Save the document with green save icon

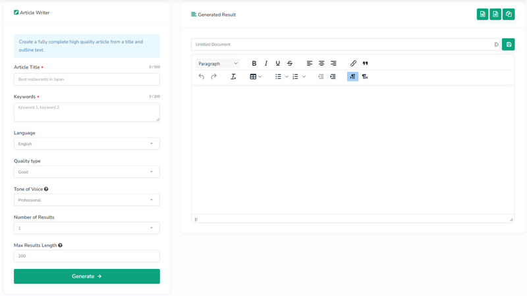tap(508, 44)
